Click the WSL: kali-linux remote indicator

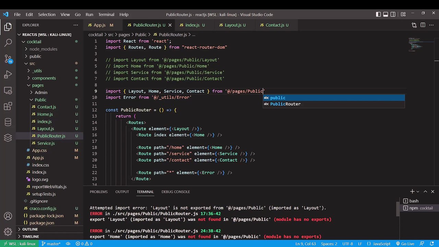tap(19, 244)
